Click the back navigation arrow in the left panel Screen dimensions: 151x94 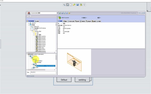[x=28, y=17]
